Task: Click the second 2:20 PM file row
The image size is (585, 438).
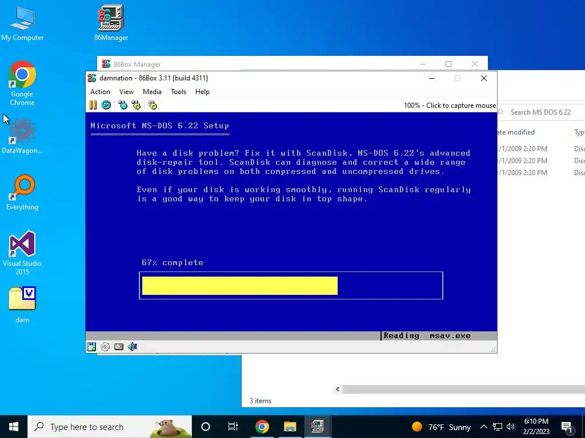Action: pyautogui.click(x=542, y=160)
